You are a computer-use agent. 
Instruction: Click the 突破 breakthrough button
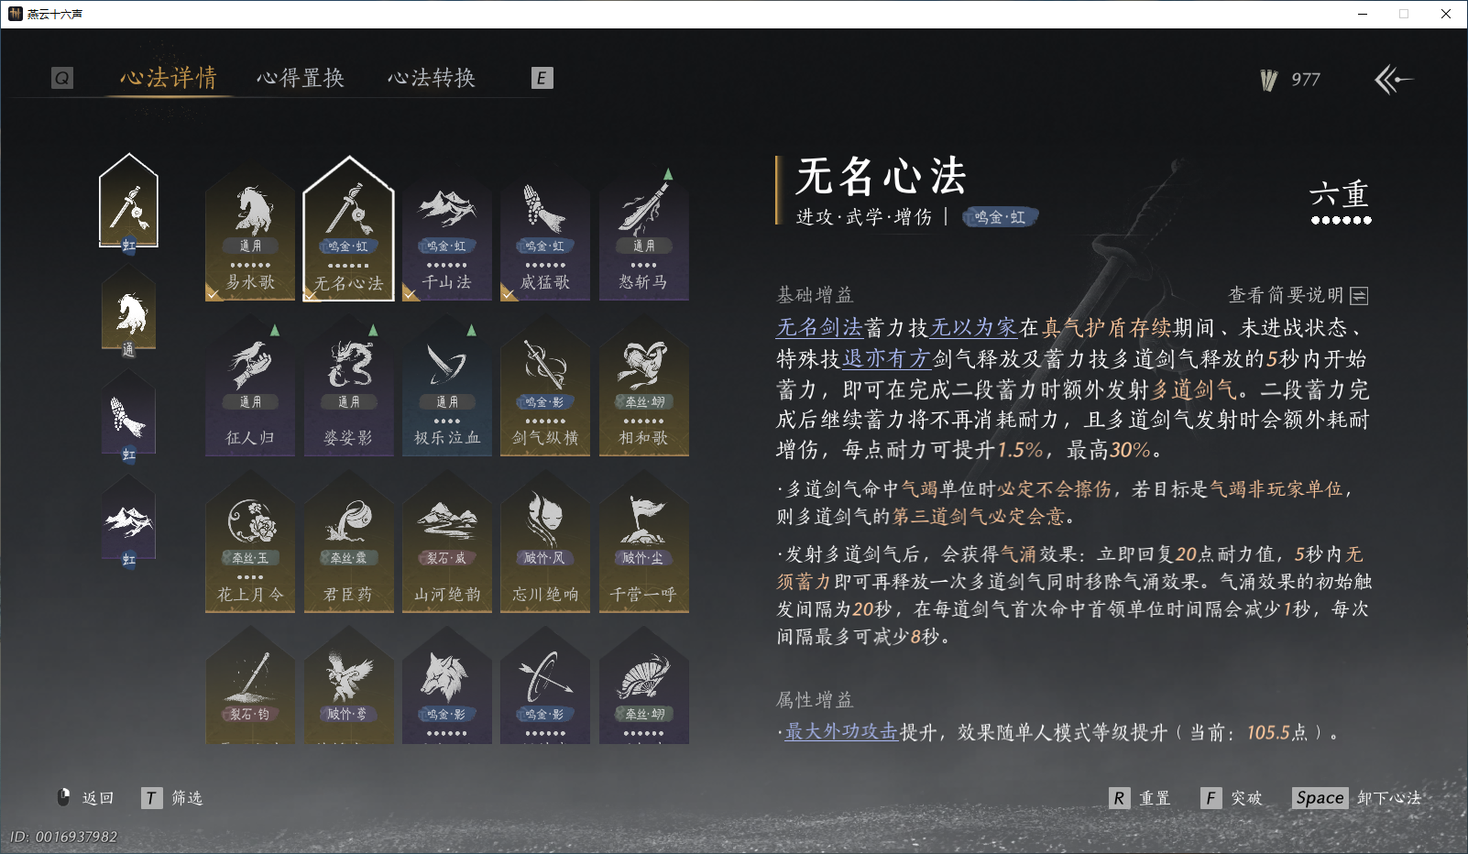click(1232, 798)
